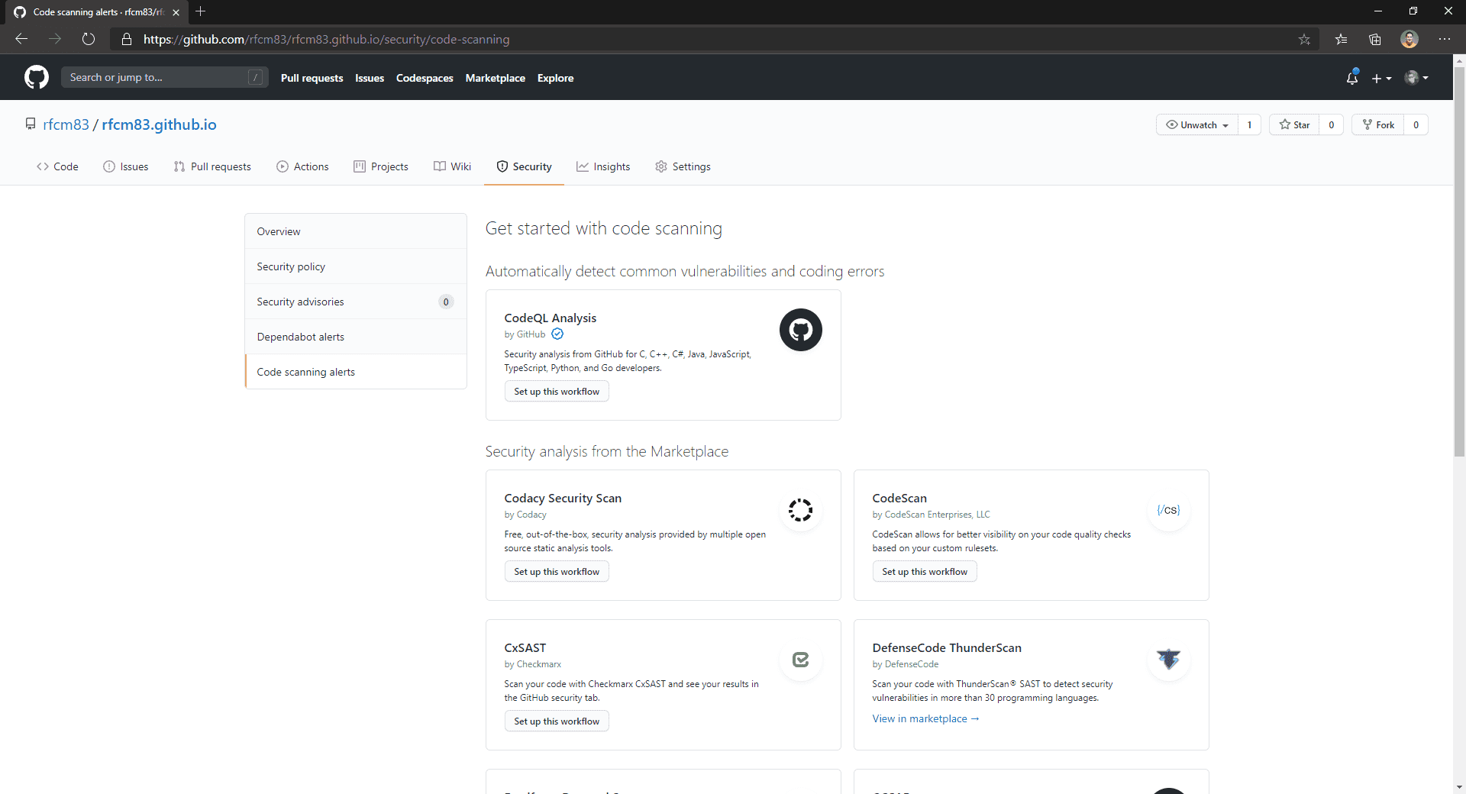Screen dimensions: 1466x794
Task: Open the notifications bell
Action: (1352, 77)
